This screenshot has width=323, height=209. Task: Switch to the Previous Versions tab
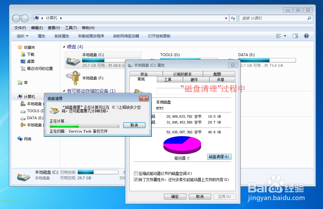pos(182,74)
